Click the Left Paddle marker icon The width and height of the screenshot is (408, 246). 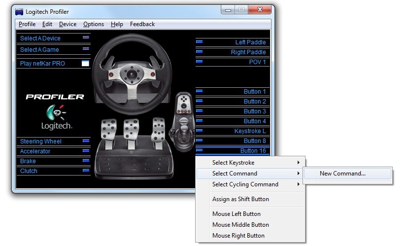point(200,42)
